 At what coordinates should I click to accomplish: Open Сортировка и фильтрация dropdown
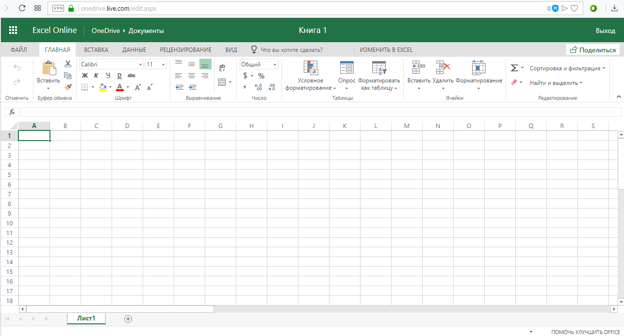567,68
